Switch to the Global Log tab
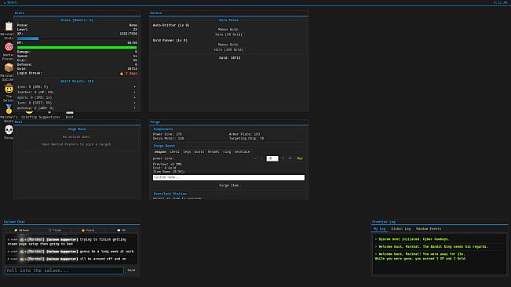Viewport: 511px width, 287px height. [x=400, y=229]
